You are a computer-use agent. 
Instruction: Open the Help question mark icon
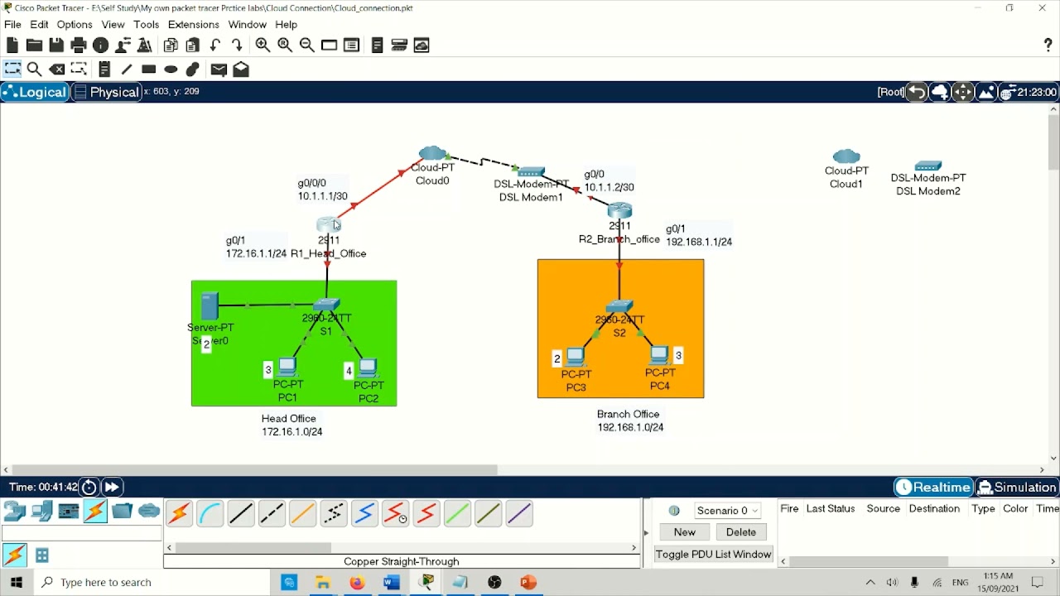pyautogui.click(x=1048, y=46)
